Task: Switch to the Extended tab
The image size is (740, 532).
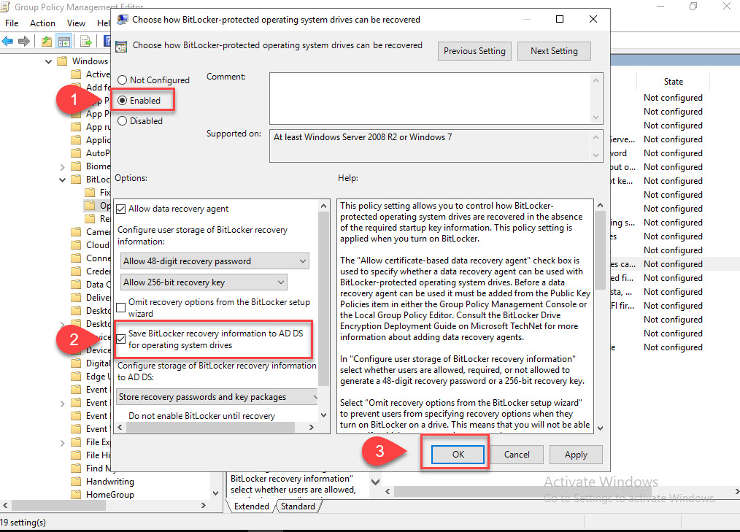Action: (252, 506)
